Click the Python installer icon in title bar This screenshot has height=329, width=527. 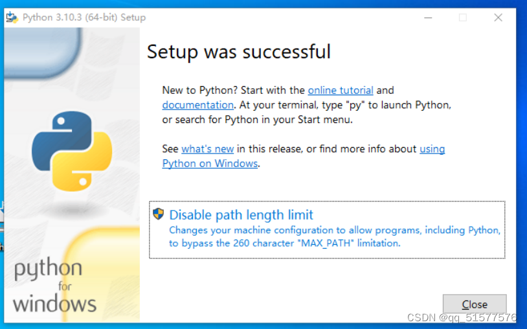pos(12,17)
